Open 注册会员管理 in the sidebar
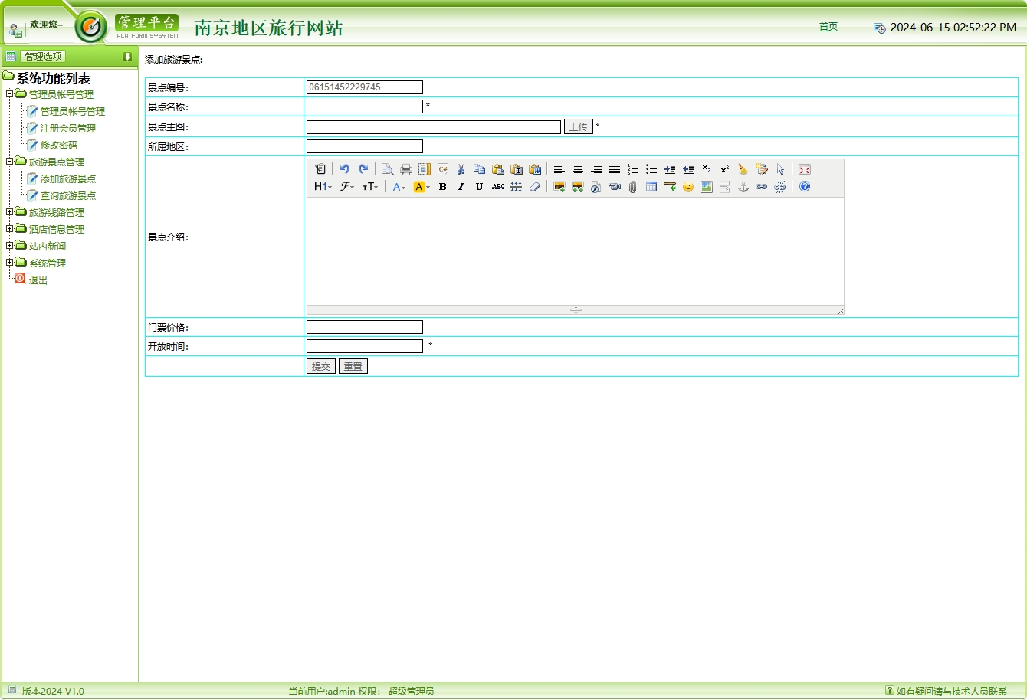 pos(67,129)
